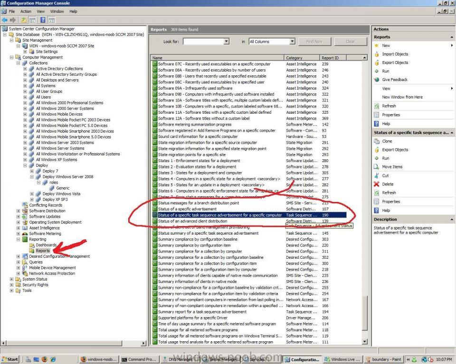Select 'Sound card information for a specific computer'

point(198,136)
